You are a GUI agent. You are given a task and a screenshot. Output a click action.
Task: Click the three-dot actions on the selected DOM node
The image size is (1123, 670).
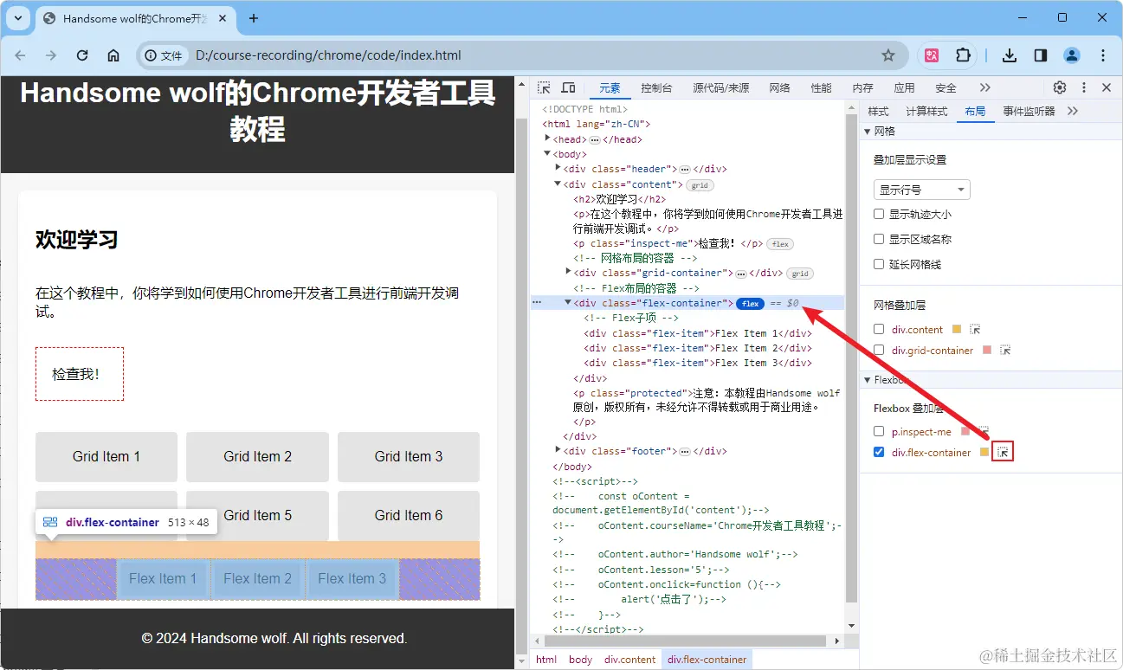(x=537, y=303)
